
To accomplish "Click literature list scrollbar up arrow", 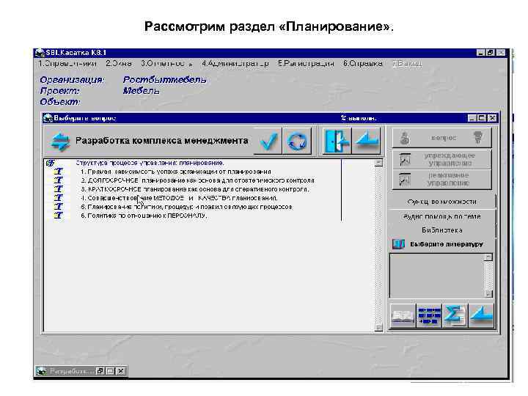I will (488, 257).
